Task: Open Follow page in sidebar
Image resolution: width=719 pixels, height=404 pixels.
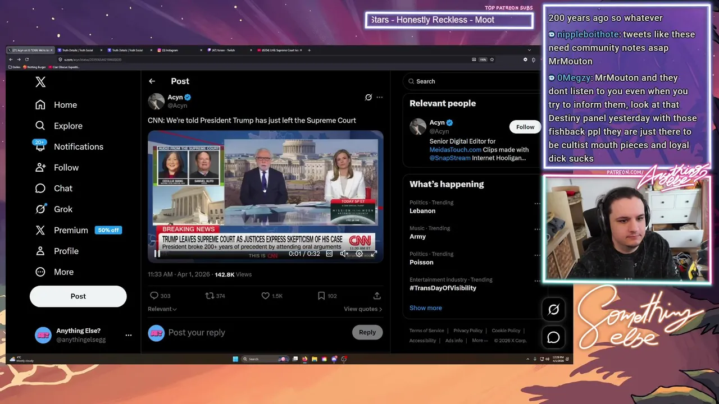Action: click(57, 167)
